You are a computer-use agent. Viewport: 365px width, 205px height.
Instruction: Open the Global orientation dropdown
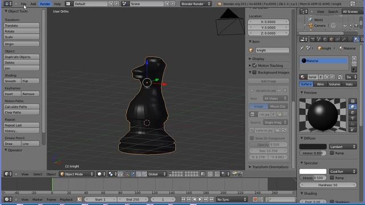[x=157, y=174]
